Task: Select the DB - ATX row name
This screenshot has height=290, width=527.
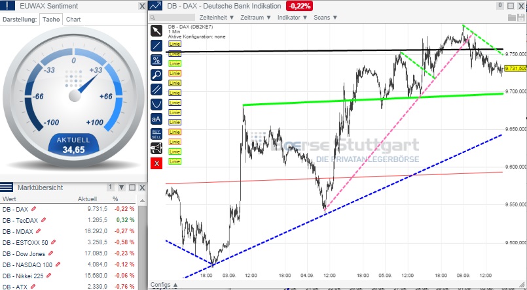Action: 15,287
